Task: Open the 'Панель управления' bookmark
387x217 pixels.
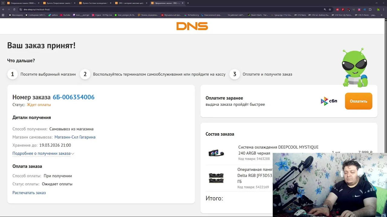Action: 148,15
